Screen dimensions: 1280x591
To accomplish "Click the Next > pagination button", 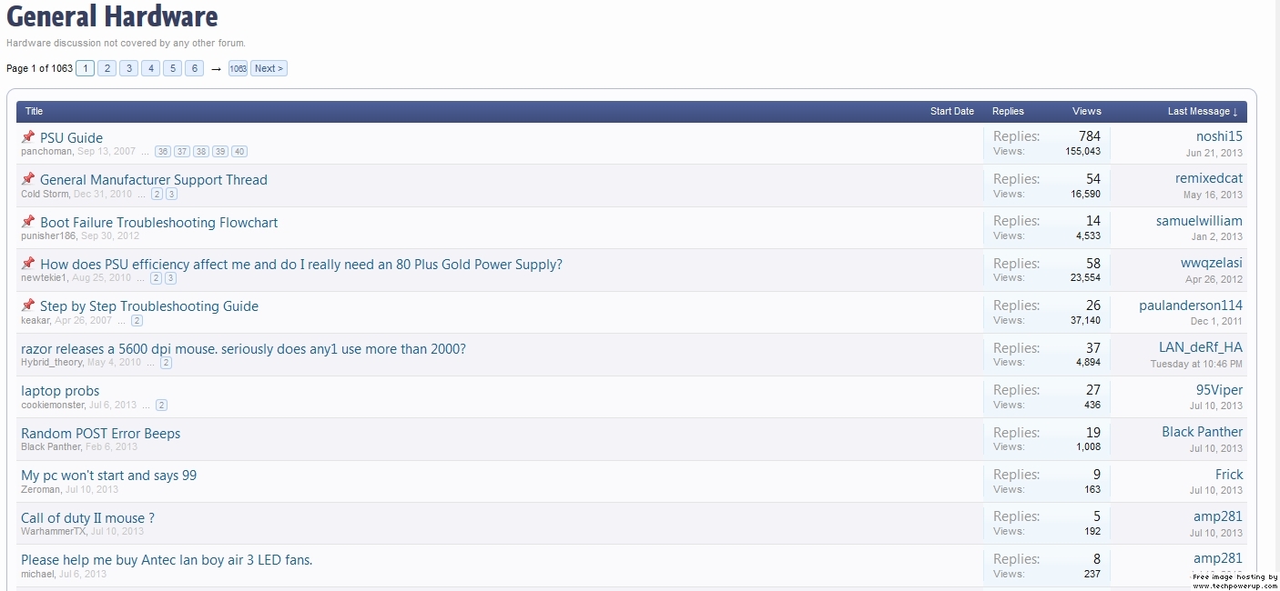I will click(x=268, y=67).
